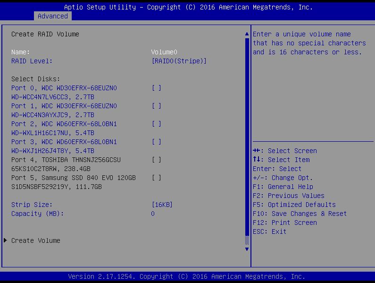375x283 pixels.
Task: Click the blue scrollbar thumb
Action: pyautogui.click(x=247, y=137)
